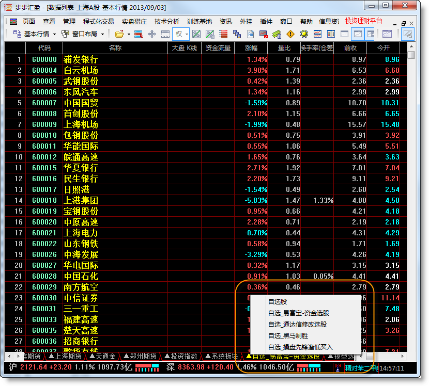Viewport: 429px width, 386px height.
Task: Click the 深 index value 8363.98
Action: pyautogui.click(x=190, y=367)
